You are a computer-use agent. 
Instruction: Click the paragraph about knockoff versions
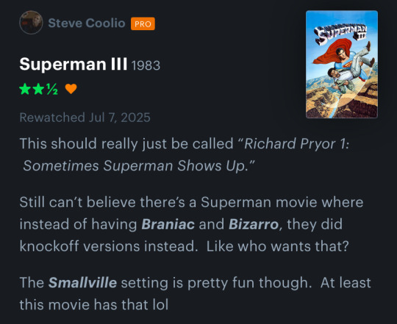point(191,224)
